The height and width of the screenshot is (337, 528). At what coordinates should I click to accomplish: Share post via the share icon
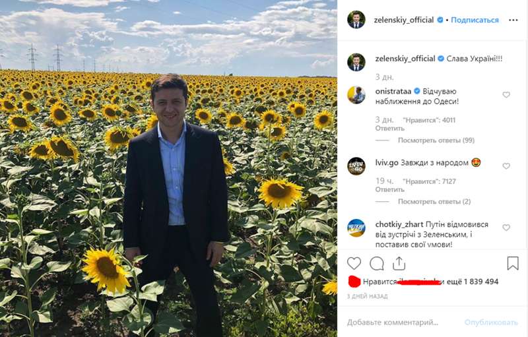(x=399, y=264)
